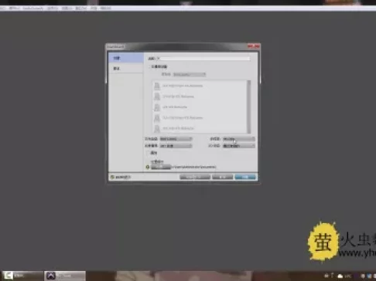This screenshot has height=281, width=376.
Task: Toggle create-from-template checkbox below name field
Action: click(x=149, y=66)
